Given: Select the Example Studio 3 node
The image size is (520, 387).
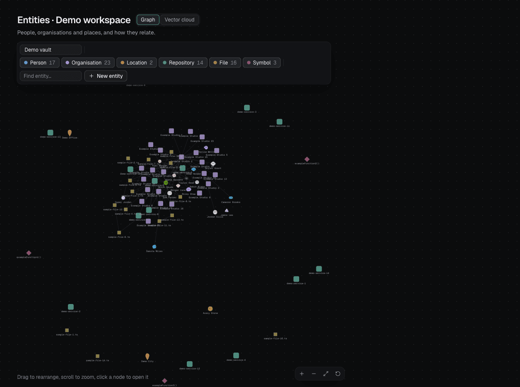Looking at the screenshot, I should [x=208, y=184].
